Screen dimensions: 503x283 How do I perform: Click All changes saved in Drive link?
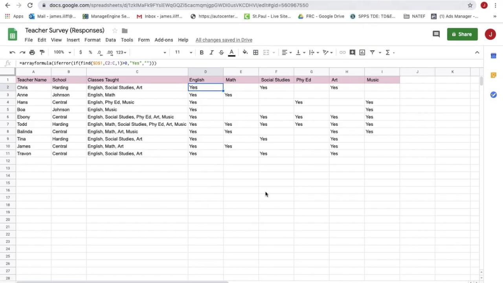224,40
